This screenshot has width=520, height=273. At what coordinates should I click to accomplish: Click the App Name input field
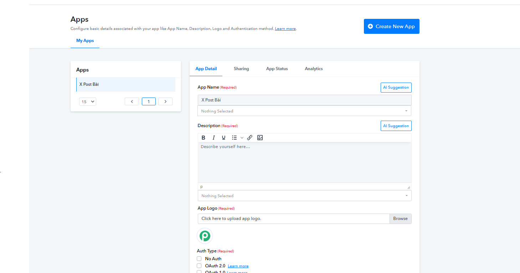tap(304, 100)
